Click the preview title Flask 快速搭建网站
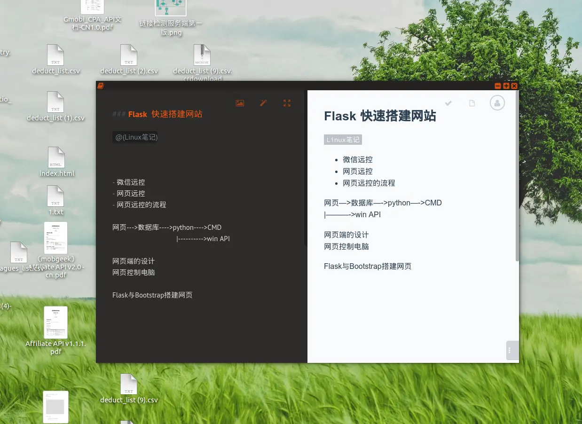The height and width of the screenshot is (424, 582). [380, 116]
